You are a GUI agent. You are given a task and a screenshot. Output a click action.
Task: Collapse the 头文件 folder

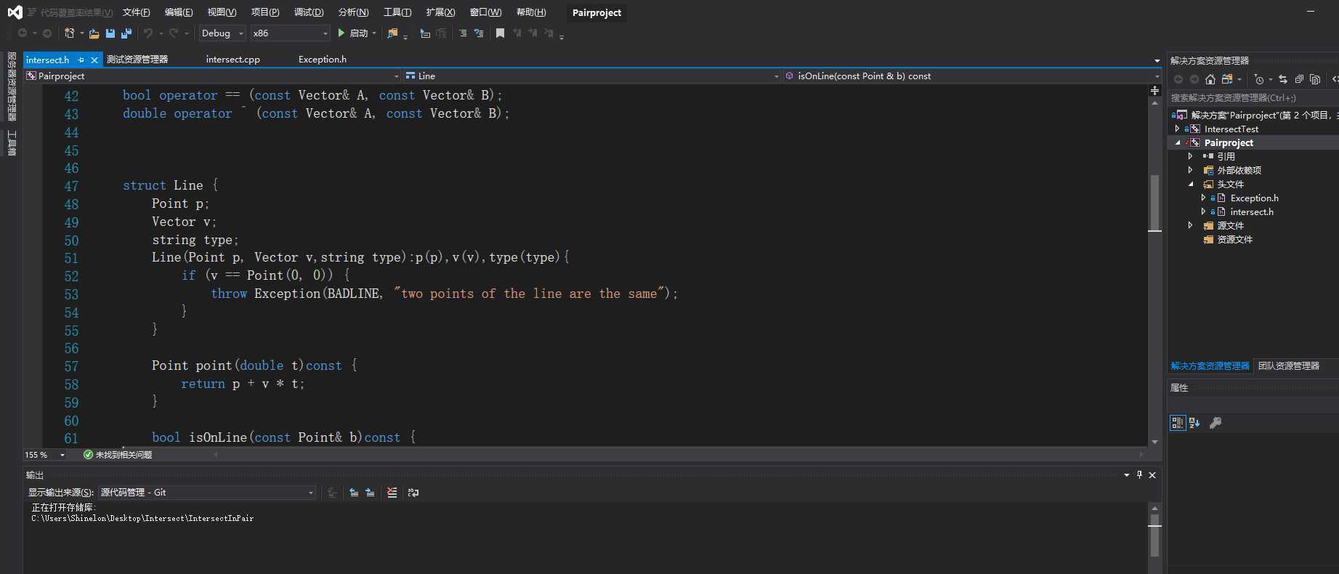coord(1190,184)
